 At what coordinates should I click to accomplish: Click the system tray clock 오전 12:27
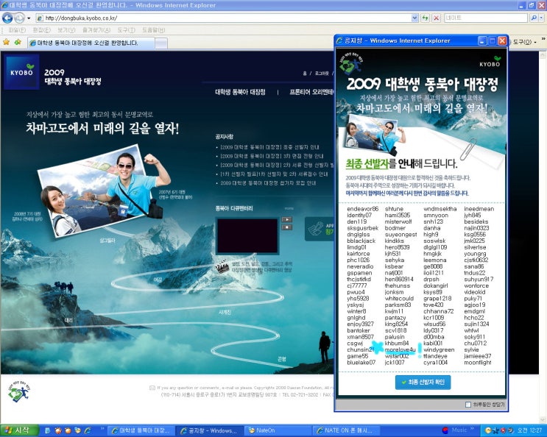coord(529,430)
